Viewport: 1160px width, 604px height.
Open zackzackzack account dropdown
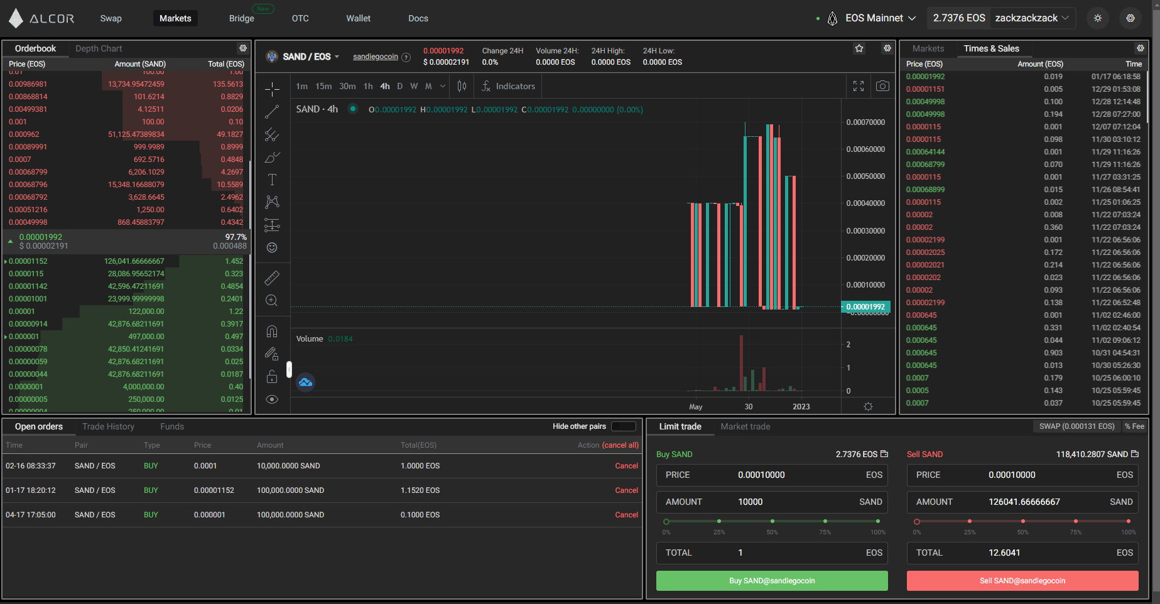[1032, 18]
